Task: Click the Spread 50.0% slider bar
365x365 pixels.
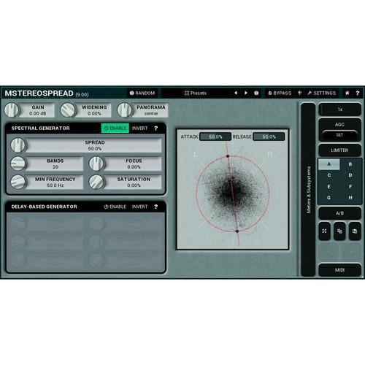Action: pos(94,145)
